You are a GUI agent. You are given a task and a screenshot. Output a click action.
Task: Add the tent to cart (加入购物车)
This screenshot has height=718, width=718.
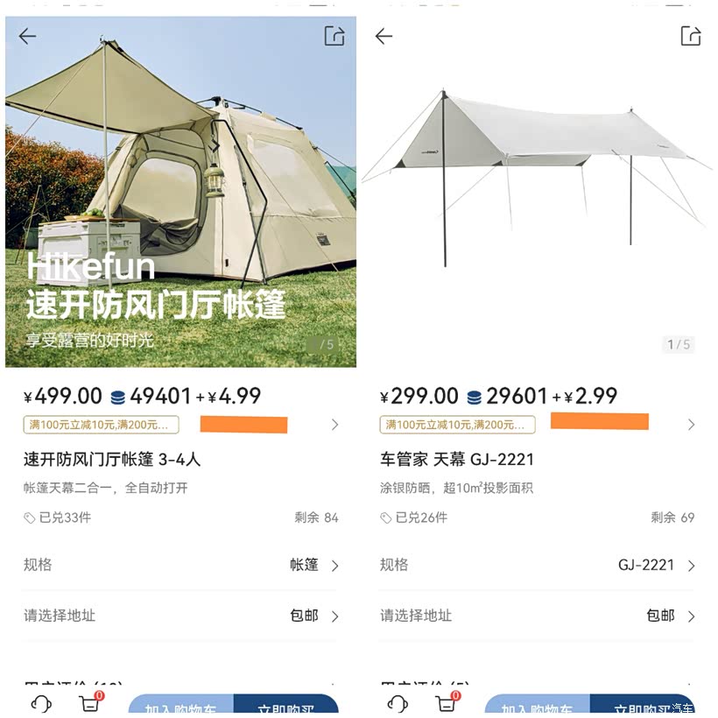click(x=181, y=707)
